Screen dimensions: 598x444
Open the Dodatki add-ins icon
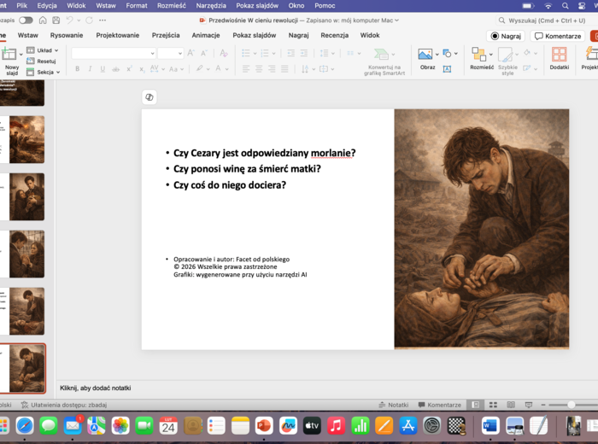click(x=559, y=56)
